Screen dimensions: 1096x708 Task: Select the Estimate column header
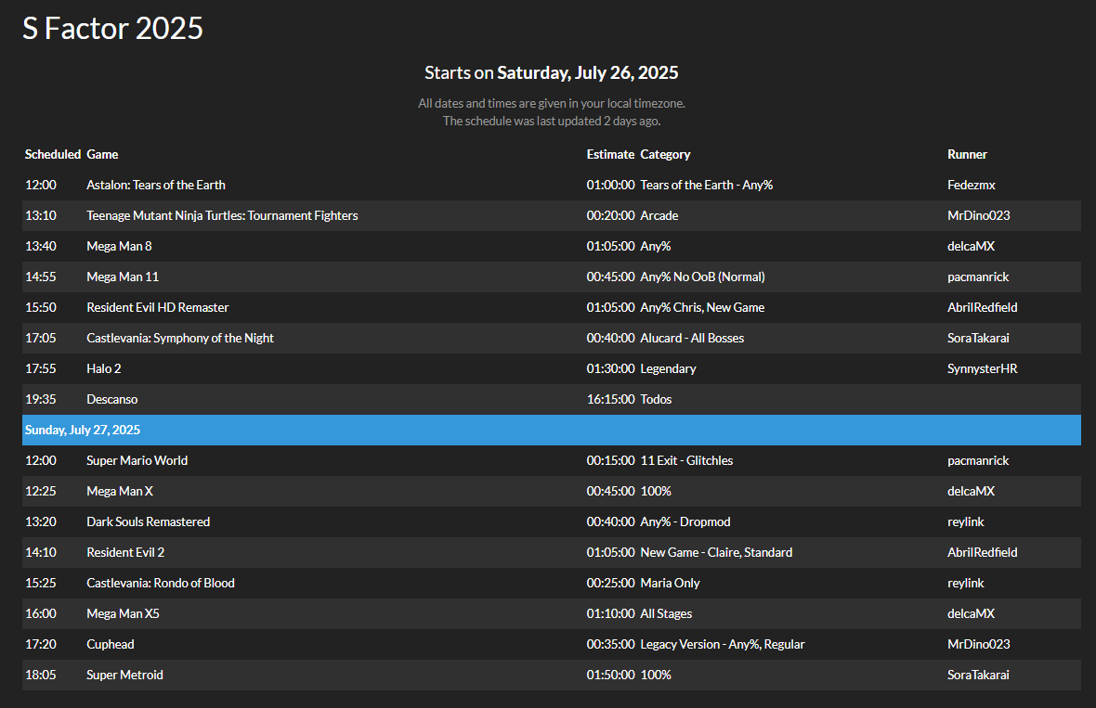(x=610, y=154)
